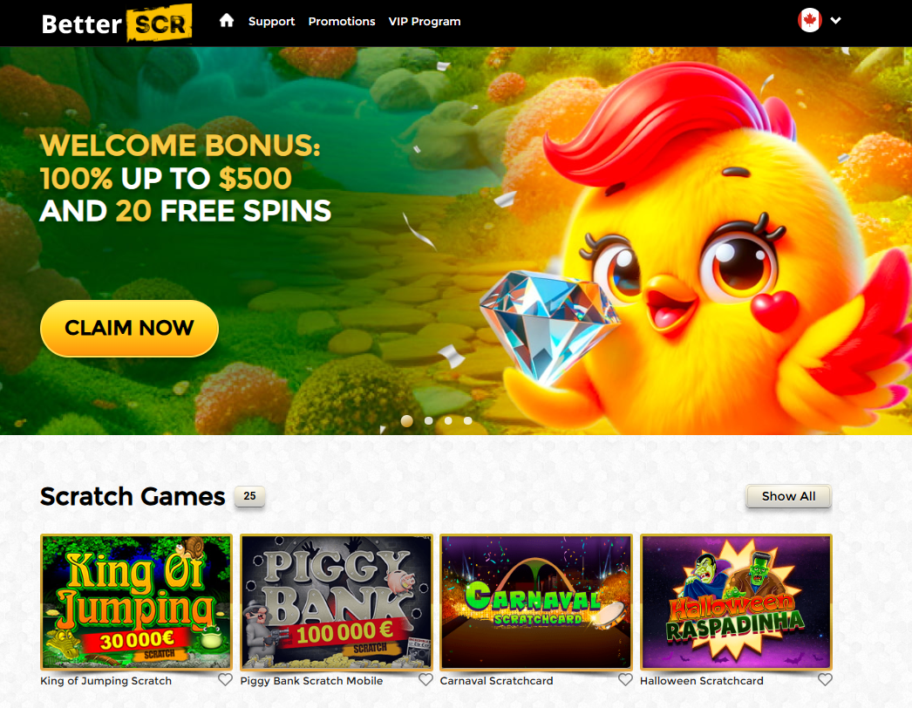The width and height of the screenshot is (912, 708).
Task: Jump to the first banner slide dot
Action: tap(407, 420)
